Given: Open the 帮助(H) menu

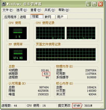Looking at the screenshot, I should click(64, 10).
